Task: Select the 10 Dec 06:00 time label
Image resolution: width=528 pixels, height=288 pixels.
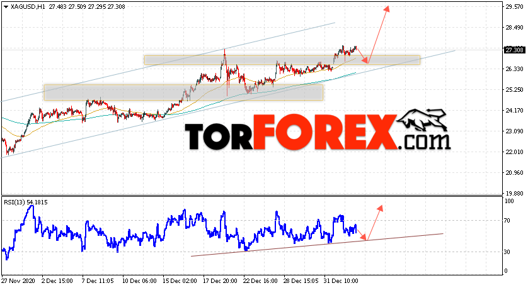Action: 139,281
